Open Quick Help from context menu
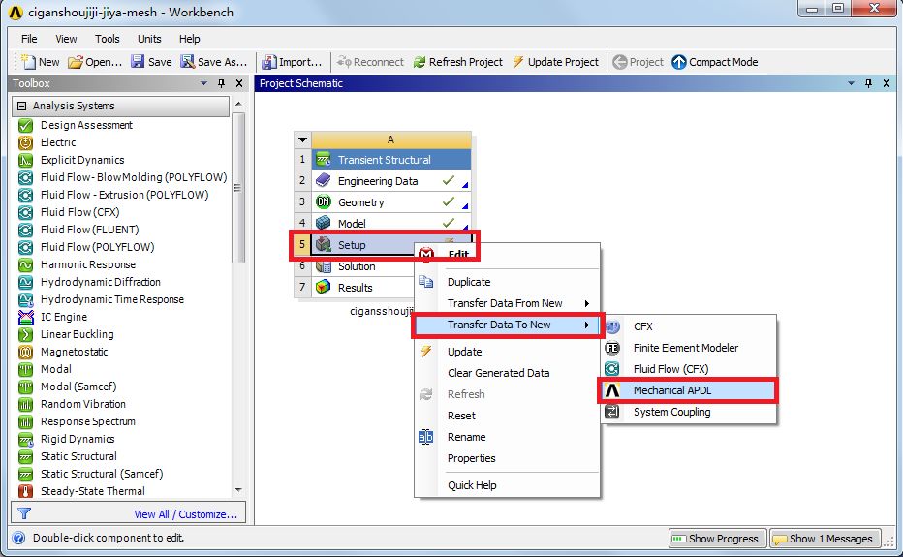 click(508, 485)
